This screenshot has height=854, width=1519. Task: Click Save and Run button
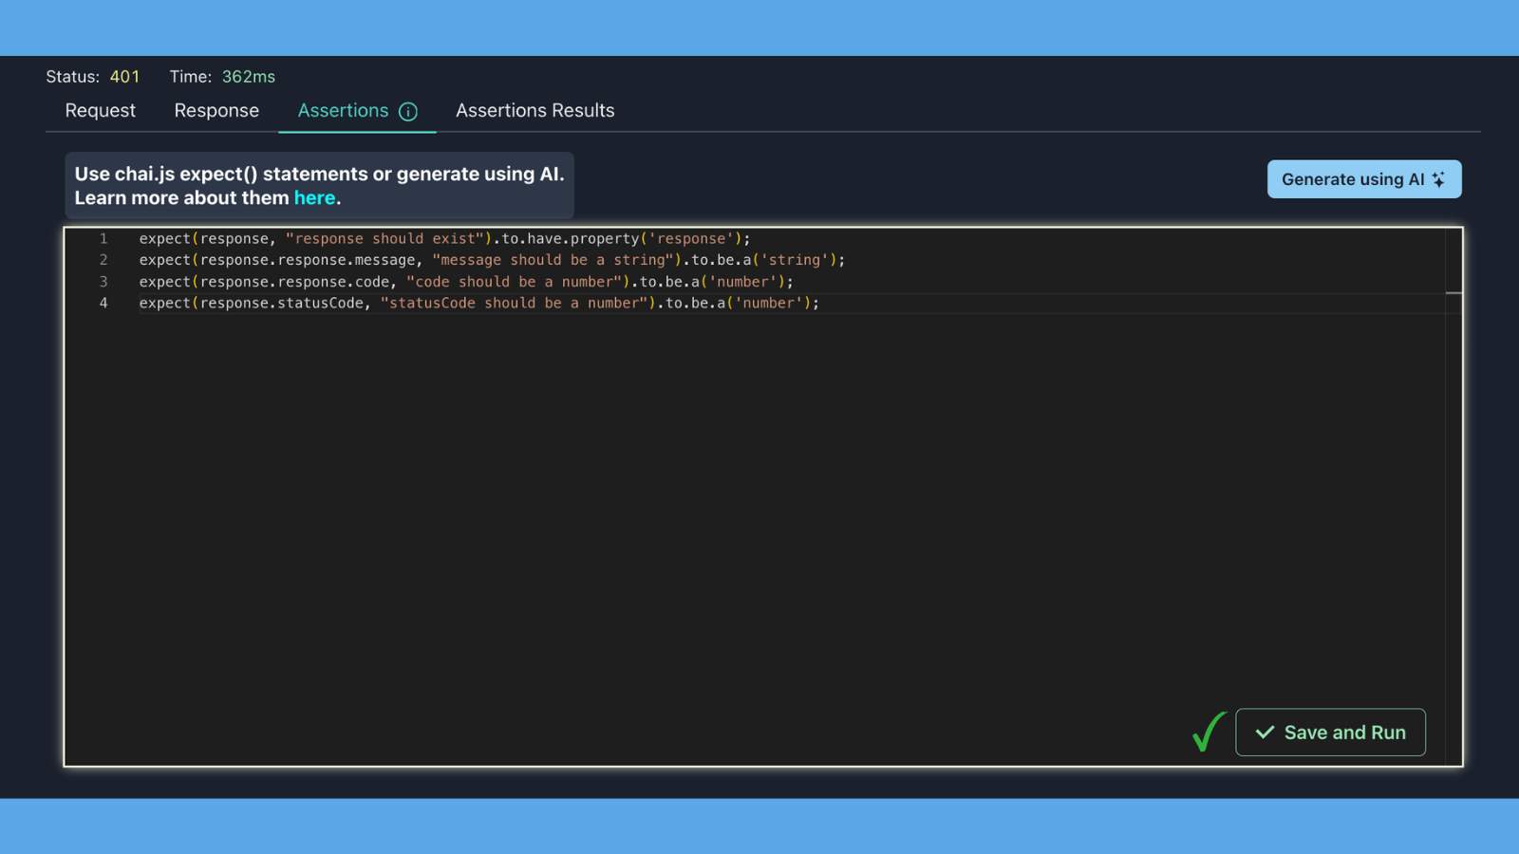coord(1330,733)
